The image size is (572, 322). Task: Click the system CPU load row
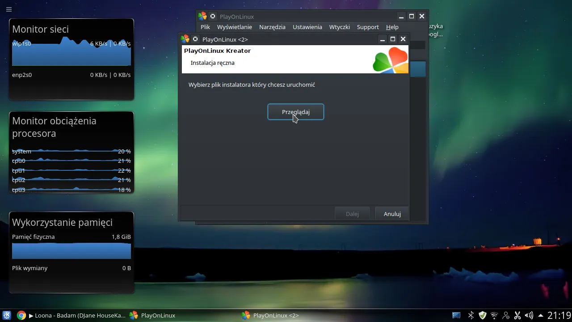click(x=71, y=151)
